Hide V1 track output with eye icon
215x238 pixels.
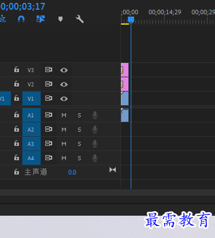click(64, 99)
